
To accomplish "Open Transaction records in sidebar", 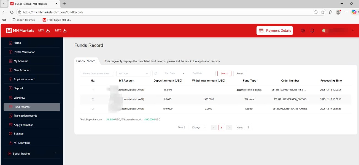I will [25, 116].
